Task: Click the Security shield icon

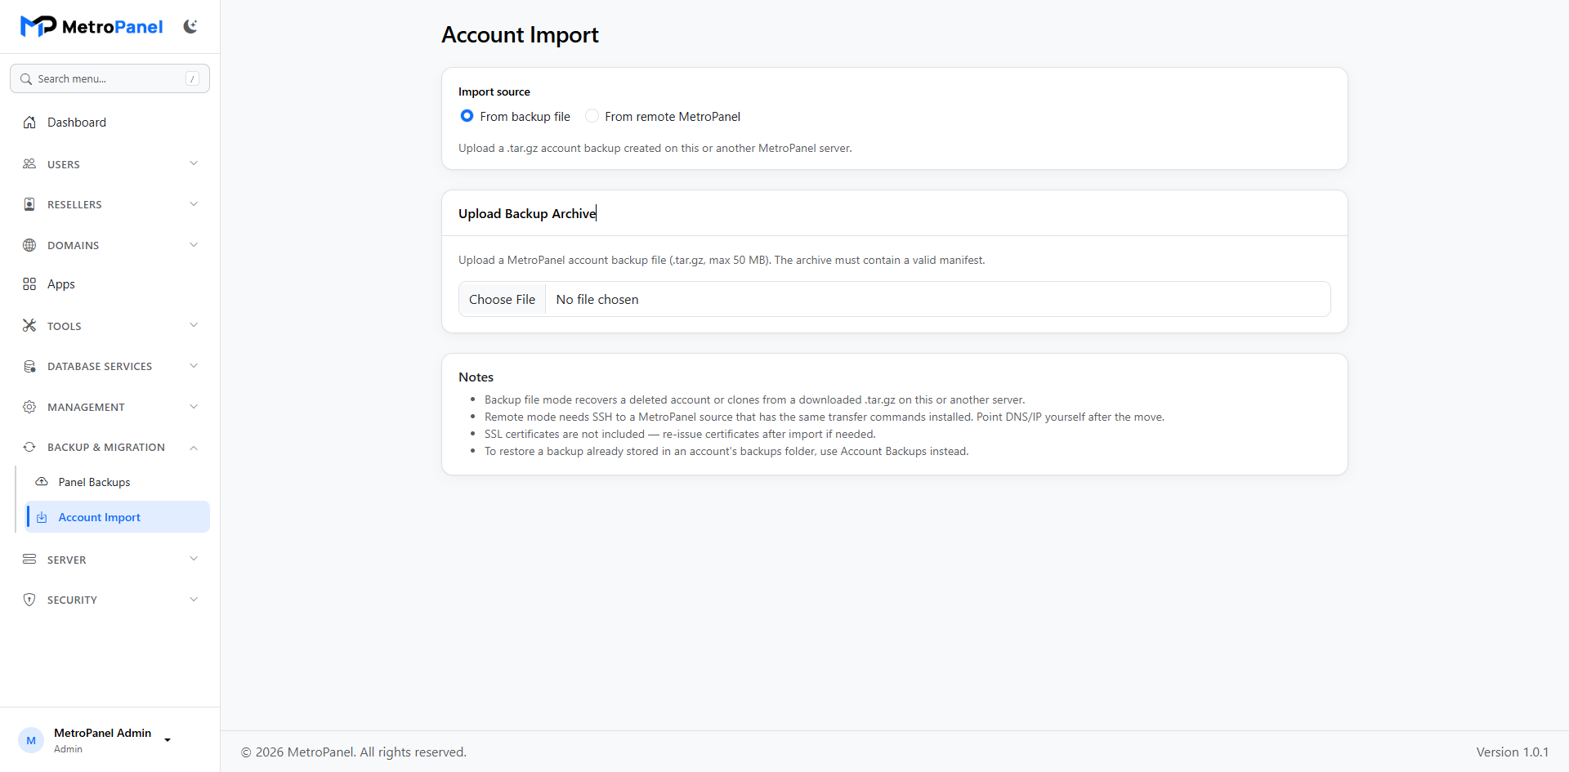Action: pos(29,600)
